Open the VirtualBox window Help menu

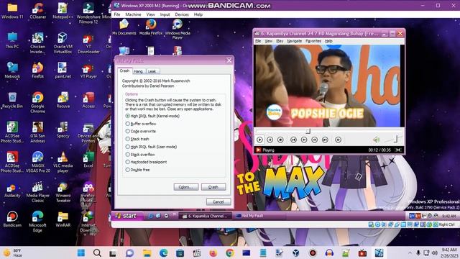click(198, 14)
